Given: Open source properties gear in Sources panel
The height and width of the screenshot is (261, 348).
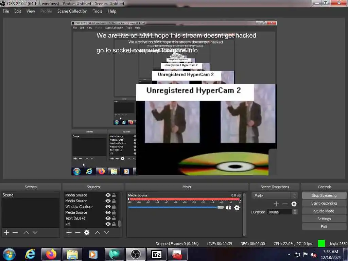Looking at the screenshot, I should pos(87,232).
